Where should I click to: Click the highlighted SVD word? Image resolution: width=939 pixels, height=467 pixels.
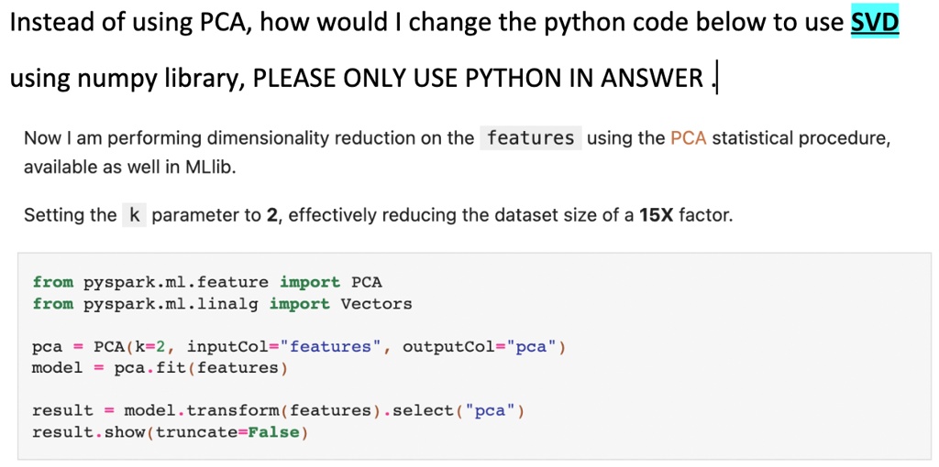click(x=875, y=23)
